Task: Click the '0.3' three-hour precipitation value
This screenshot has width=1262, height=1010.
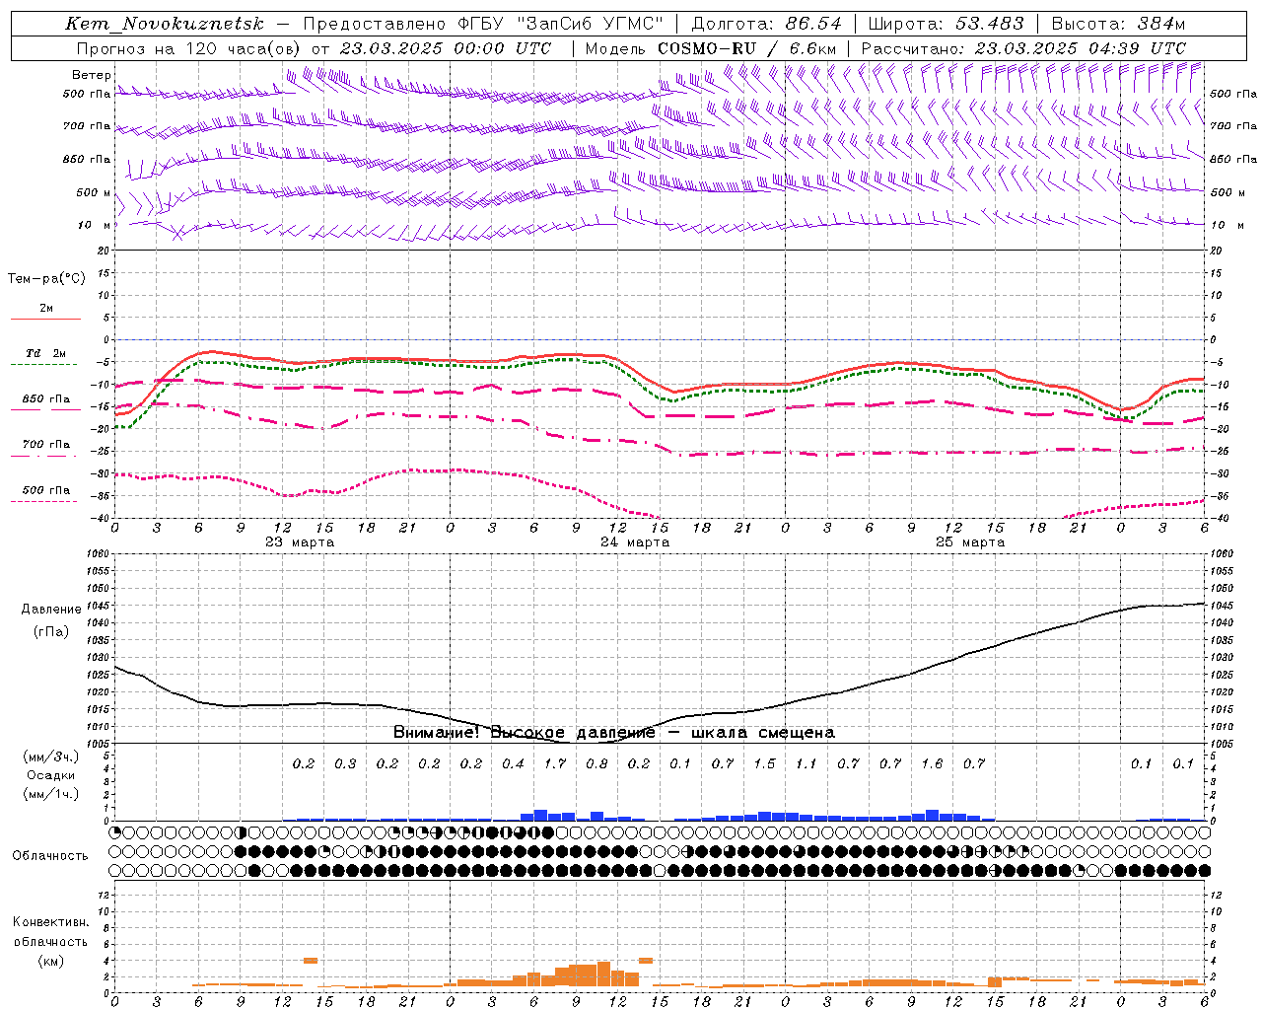Action: click(345, 763)
